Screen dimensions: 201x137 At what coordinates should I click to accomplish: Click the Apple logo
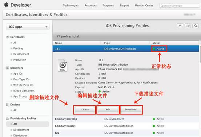pos(6,5)
